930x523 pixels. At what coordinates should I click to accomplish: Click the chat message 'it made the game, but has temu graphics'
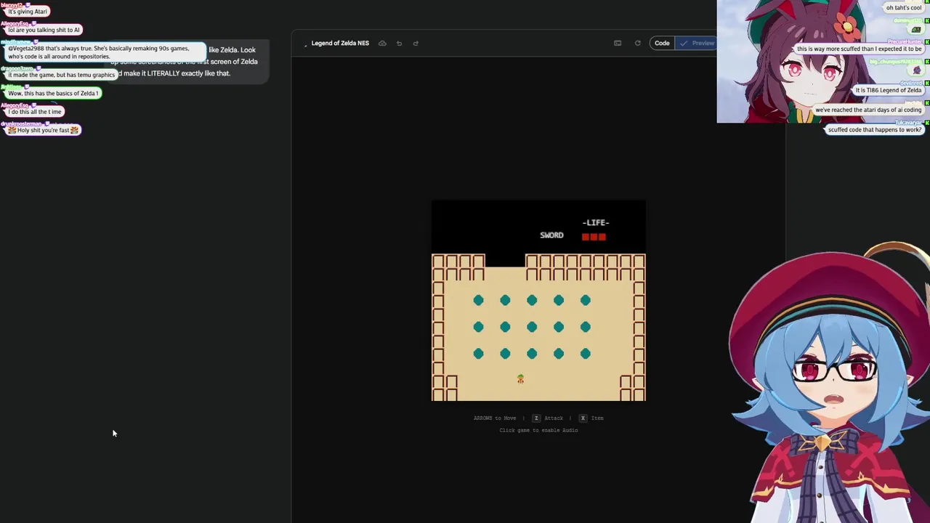point(61,75)
